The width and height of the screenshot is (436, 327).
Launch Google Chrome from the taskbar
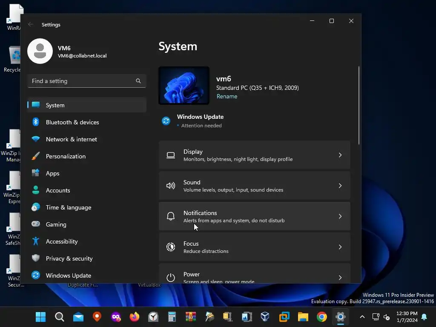(x=322, y=317)
